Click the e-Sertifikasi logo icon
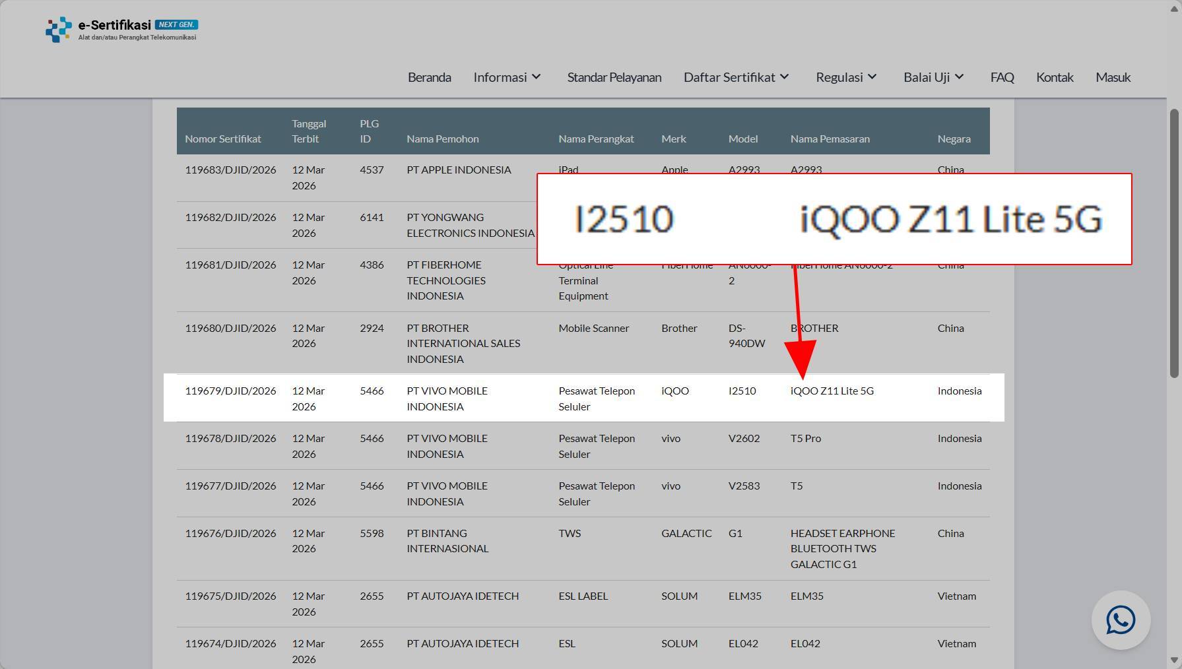This screenshot has height=669, width=1182. (59, 30)
